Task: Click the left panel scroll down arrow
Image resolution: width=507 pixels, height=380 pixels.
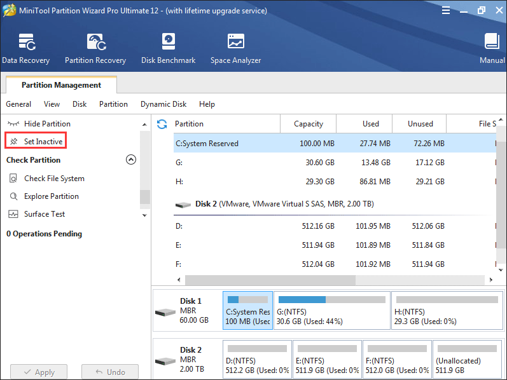Action: (x=144, y=215)
